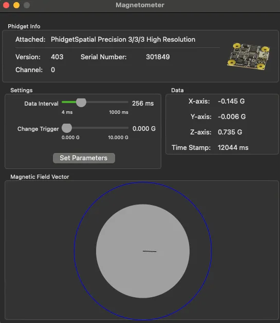Image resolution: width=280 pixels, height=323 pixels.
Task: Click the Set Parameters button
Action: pos(84,158)
